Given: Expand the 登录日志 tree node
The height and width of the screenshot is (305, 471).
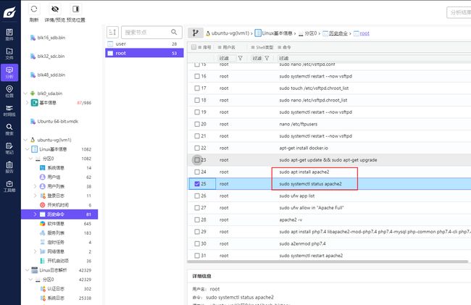Looking at the screenshot, I should (x=35, y=196).
